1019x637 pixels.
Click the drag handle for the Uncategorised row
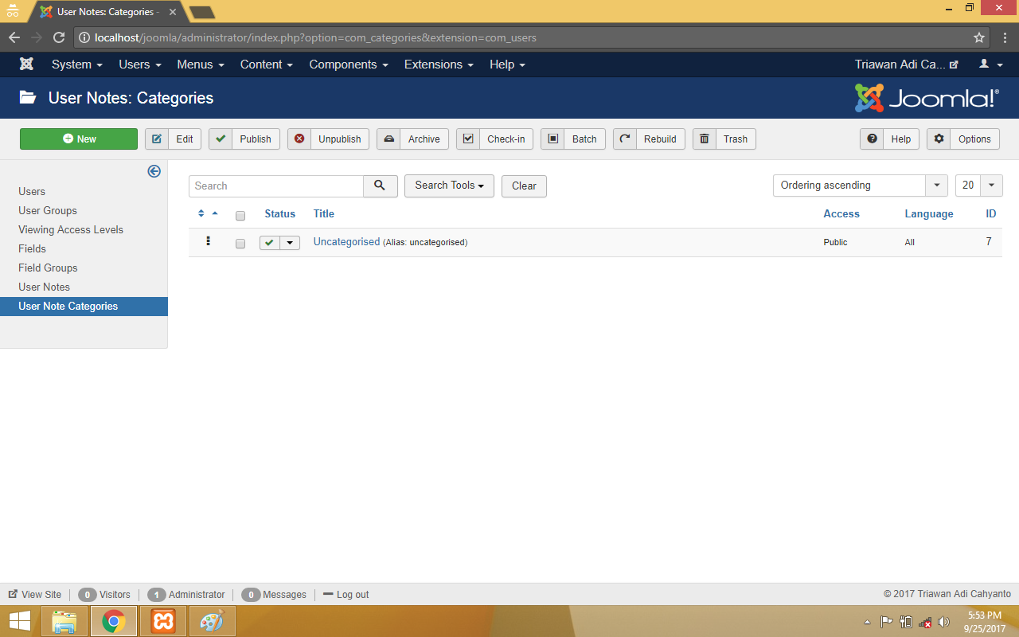pos(208,241)
